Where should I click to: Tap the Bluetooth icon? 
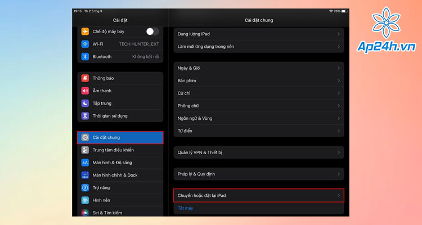tap(85, 57)
